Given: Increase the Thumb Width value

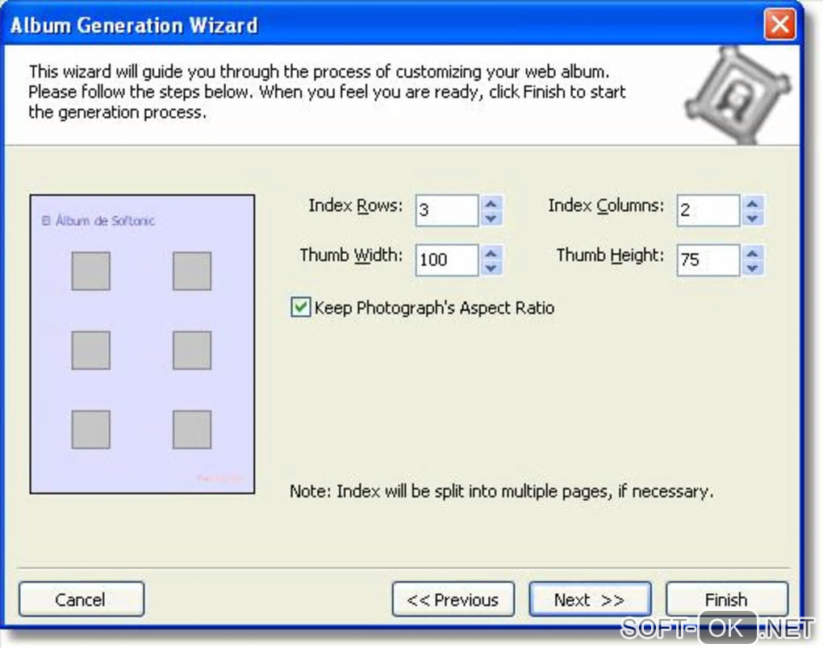Looking at the screenshot, I should 491,253.
